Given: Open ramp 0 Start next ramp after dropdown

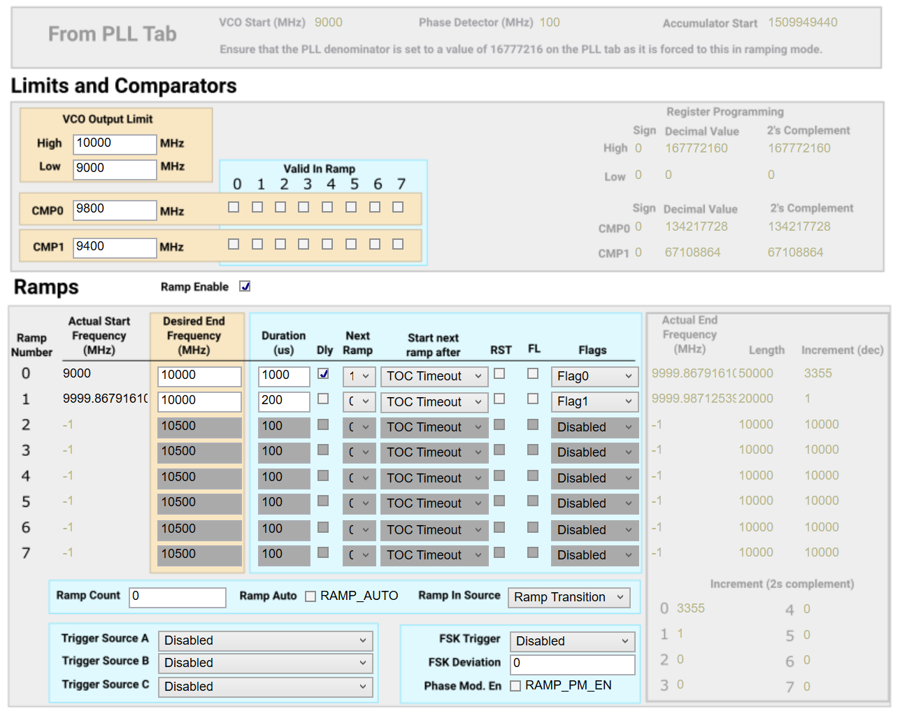Looking at the screenshot, I should [434, 376].
